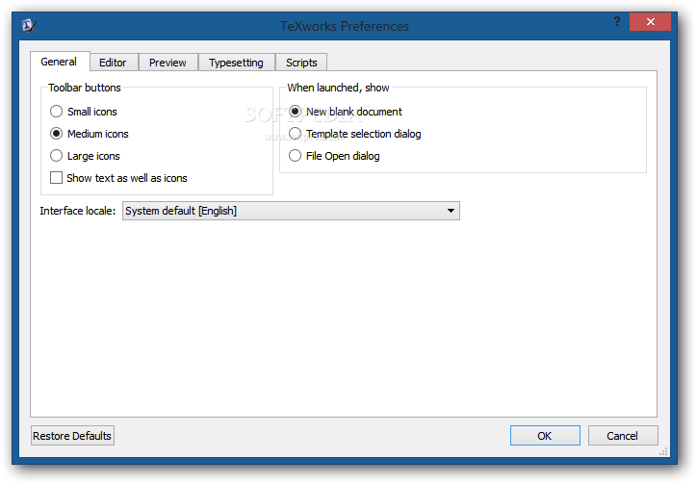Select the Small icons radio button
This screenshot has width=697, height=484.
[84, 112]
